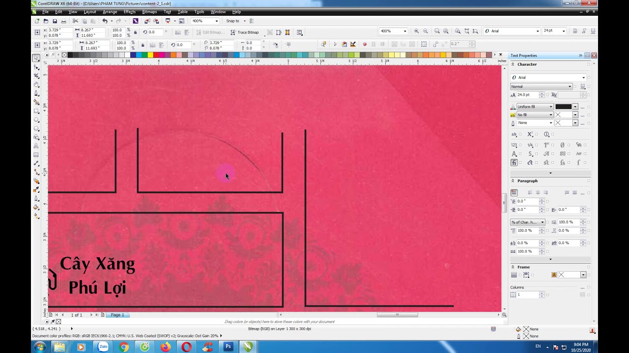Toggle the standard ligatures fi button
Viewport: 629px width, 353px height.
click(x=515, y=163)
